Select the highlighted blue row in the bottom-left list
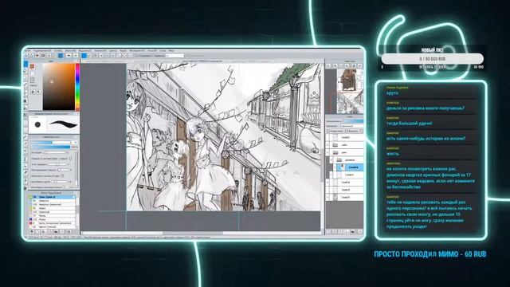 pos(53,197)
